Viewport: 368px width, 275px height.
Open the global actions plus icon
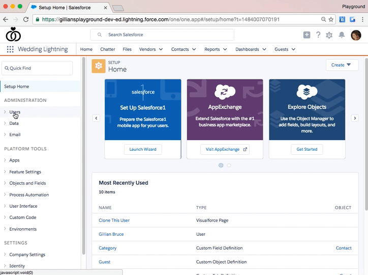pos(306,35)
